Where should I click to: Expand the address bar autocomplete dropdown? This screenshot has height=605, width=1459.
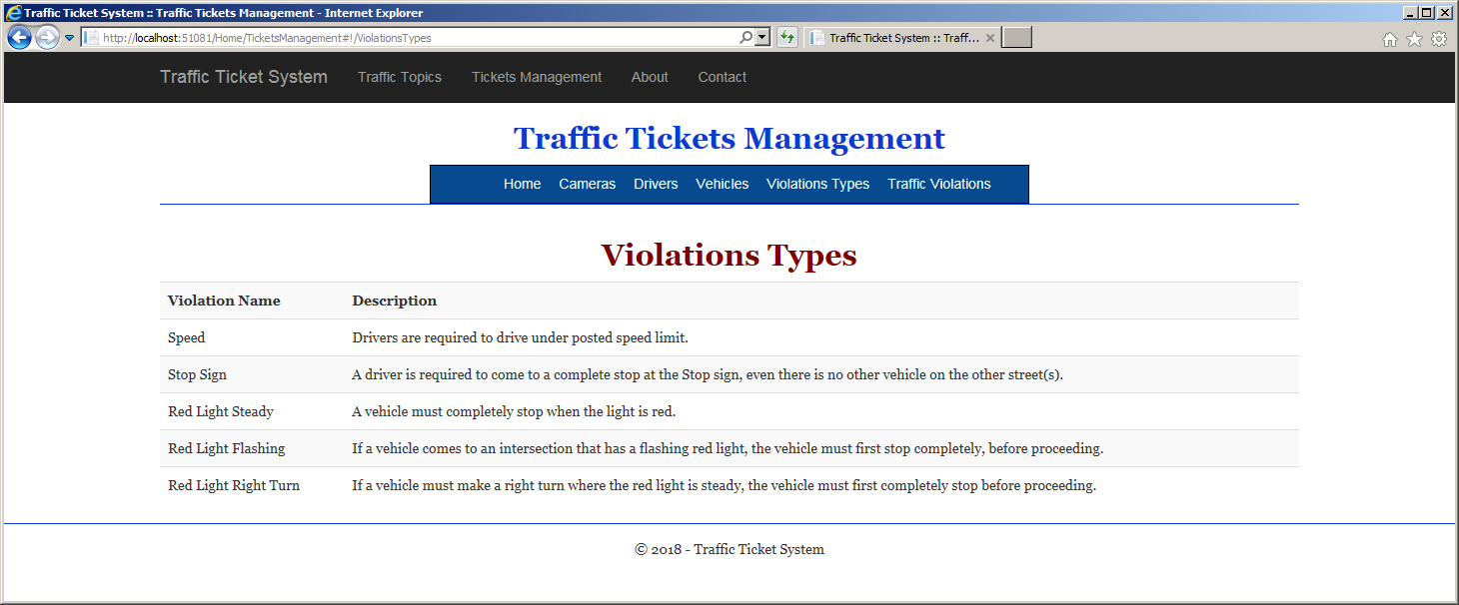click(x=762, y=37)
